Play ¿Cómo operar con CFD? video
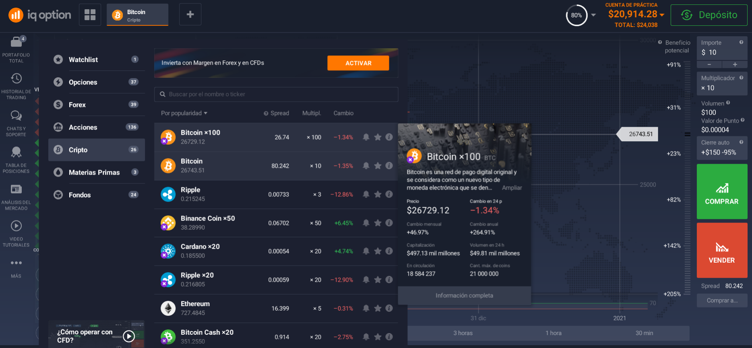This screenshot has width=752, height=348. pyautogui.click(x=129, y=336)
